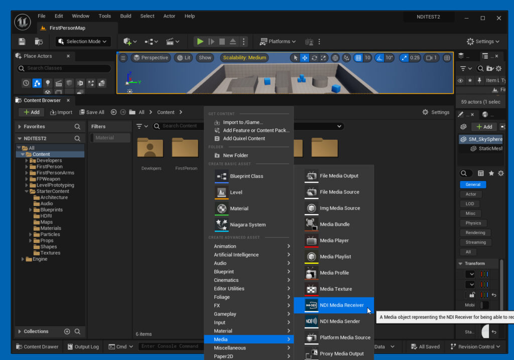Click Import in the Content Browser

(61, 112)
